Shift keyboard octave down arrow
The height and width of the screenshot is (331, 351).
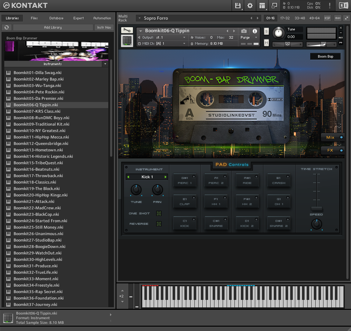pyautogui.click(x=122, y=302)
